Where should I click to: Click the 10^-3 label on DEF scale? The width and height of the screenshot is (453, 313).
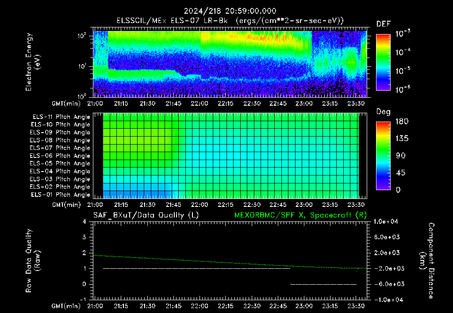(403, 34)
